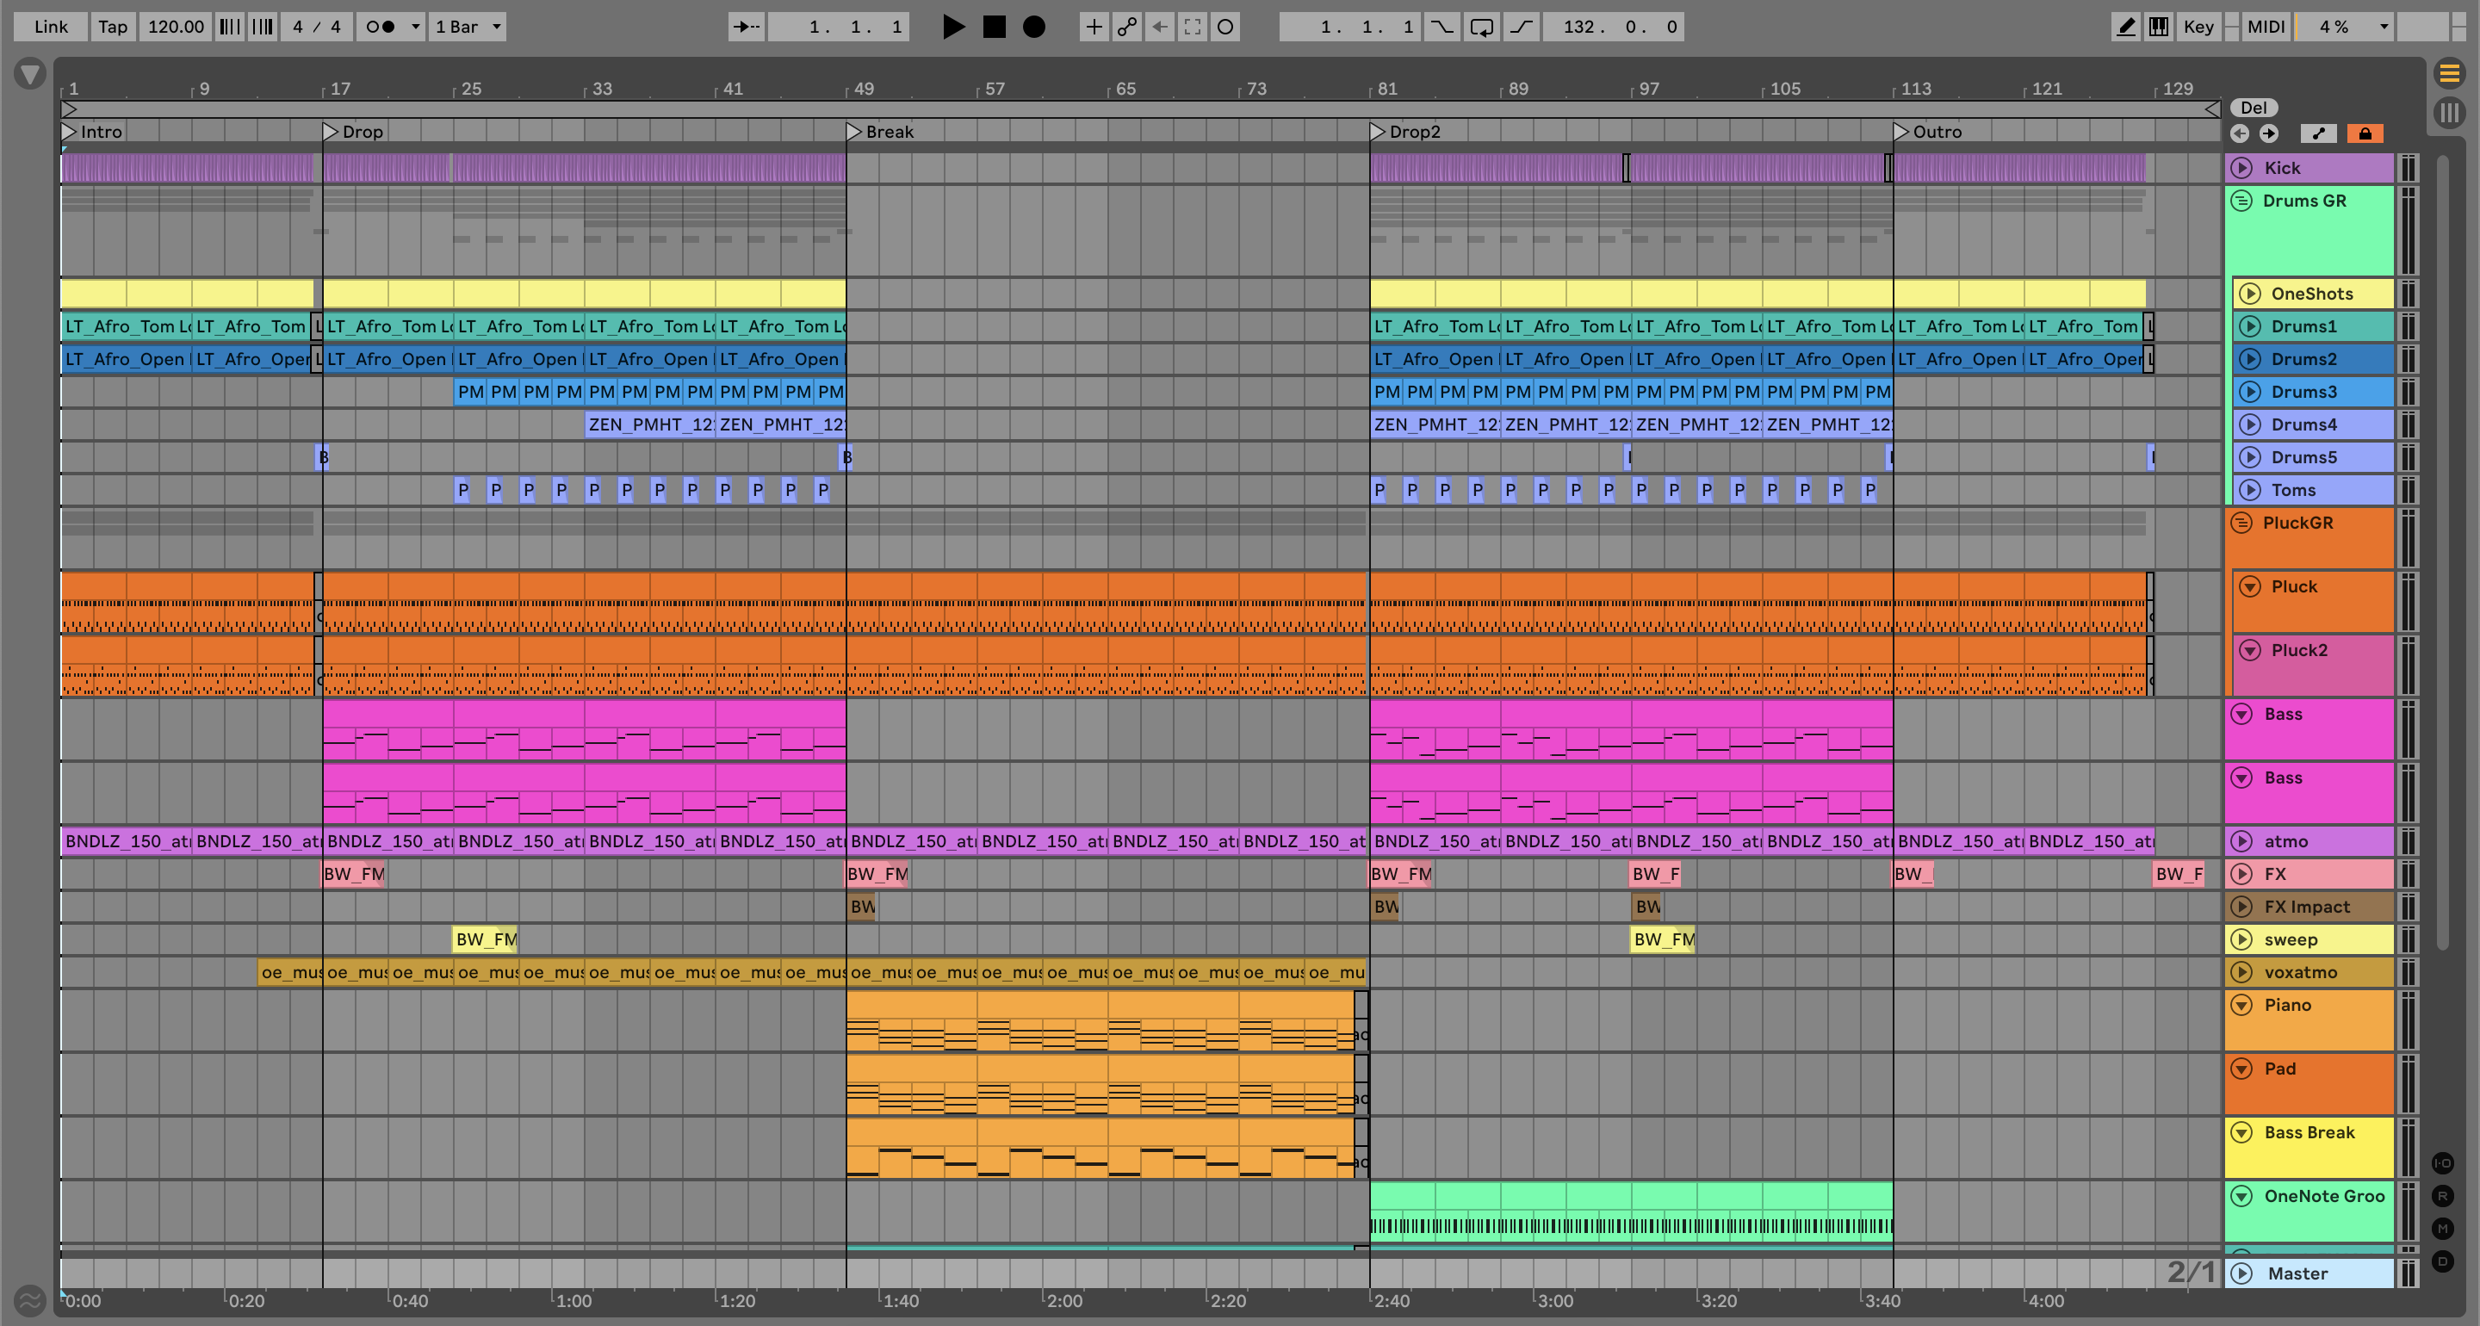This screenshot has width=2480, height=1326.
Task: Toggle the Loop switch in the control bar
Action: tap(1481, 27)
